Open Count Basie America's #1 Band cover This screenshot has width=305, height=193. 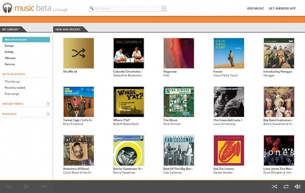[x=79, y=151]
